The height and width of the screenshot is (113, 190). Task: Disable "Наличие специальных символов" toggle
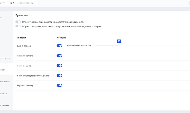(x=59, y=75)
